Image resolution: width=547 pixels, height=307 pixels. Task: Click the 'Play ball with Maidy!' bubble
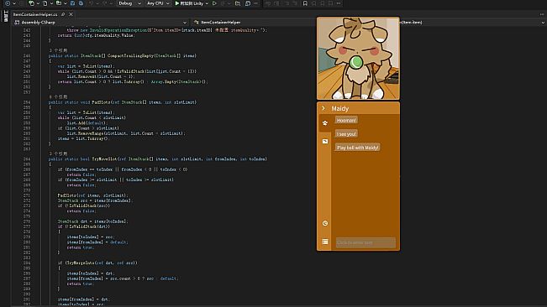tap(358, 148)
